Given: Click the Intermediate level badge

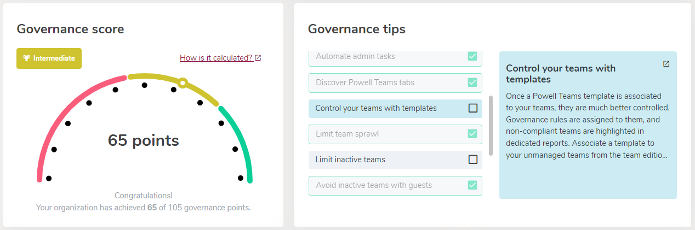Looking at the screenshot, I should [49, 58].
